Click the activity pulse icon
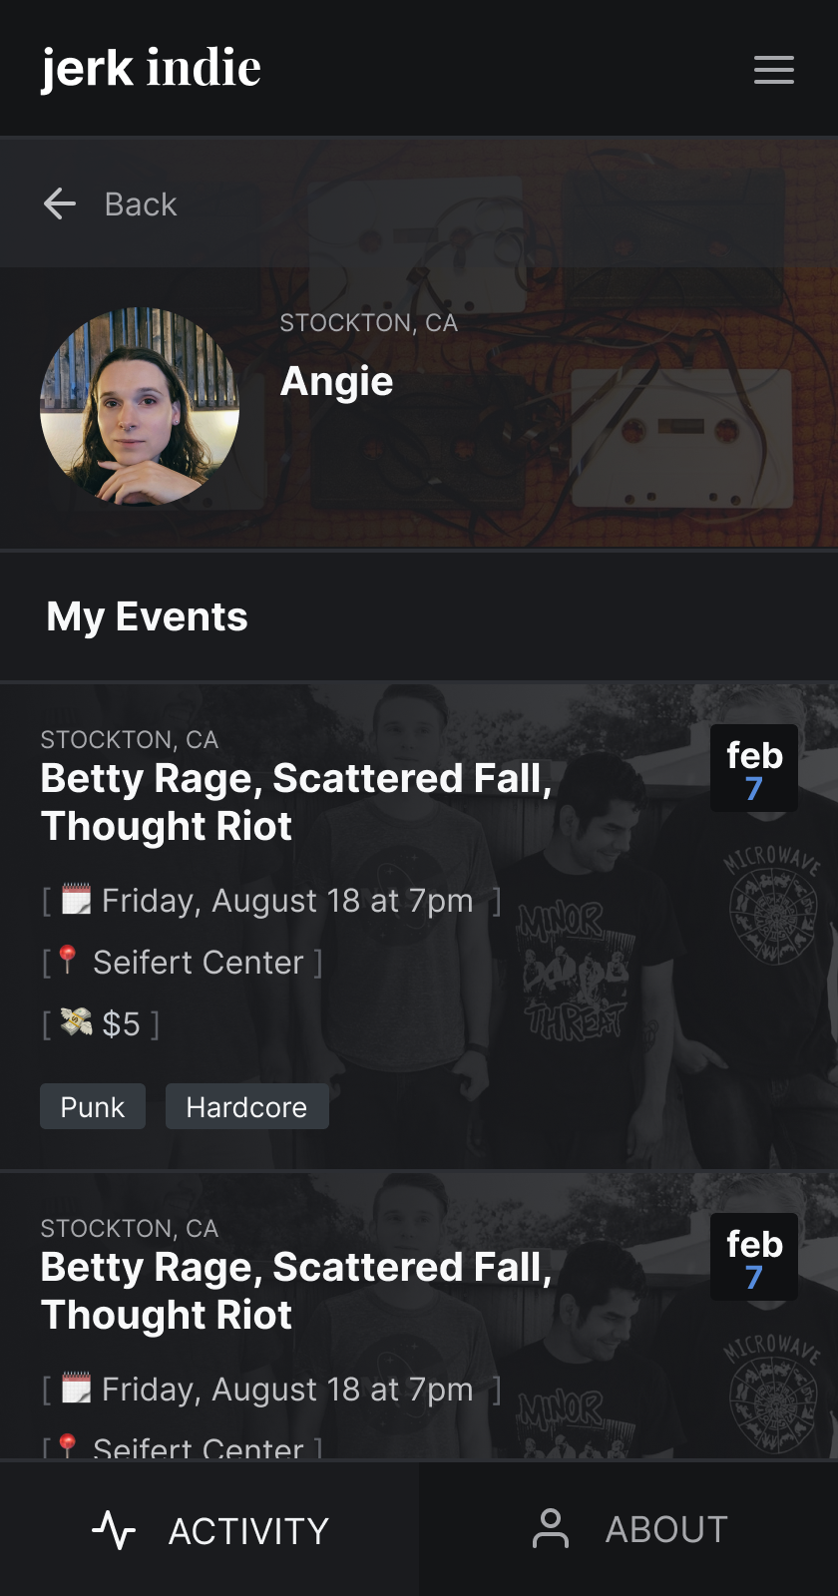Viewport: 838px width, 1596px height. [x=114, y=1529]
